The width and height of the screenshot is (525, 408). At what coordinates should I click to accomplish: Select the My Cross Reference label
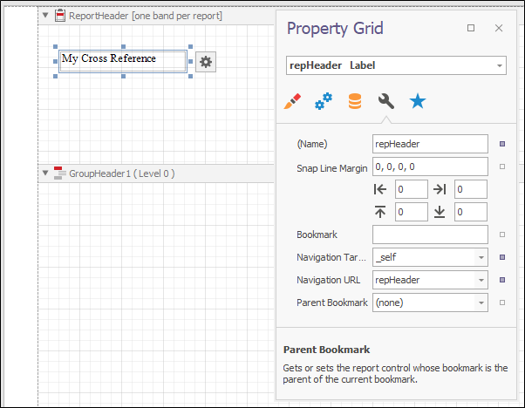[123, 61]
